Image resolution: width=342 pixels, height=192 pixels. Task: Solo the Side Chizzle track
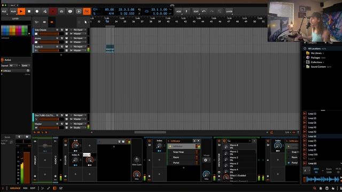click(62, 30)
